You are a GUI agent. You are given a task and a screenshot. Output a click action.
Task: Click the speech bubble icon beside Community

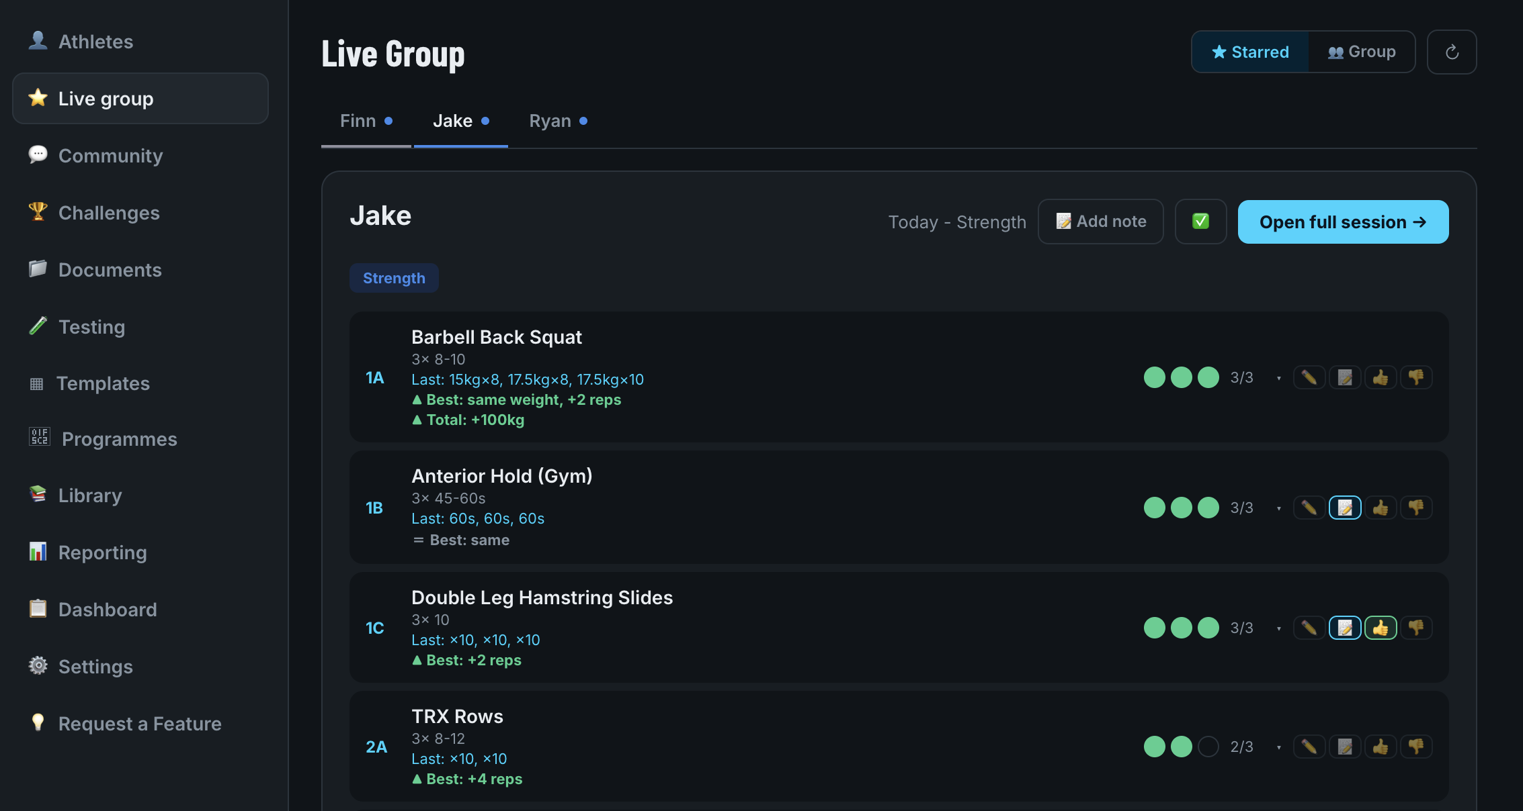[x=38, y=154]
